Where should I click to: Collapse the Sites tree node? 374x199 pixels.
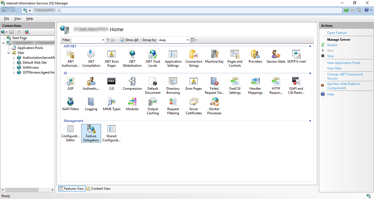[x=9, y=53]
